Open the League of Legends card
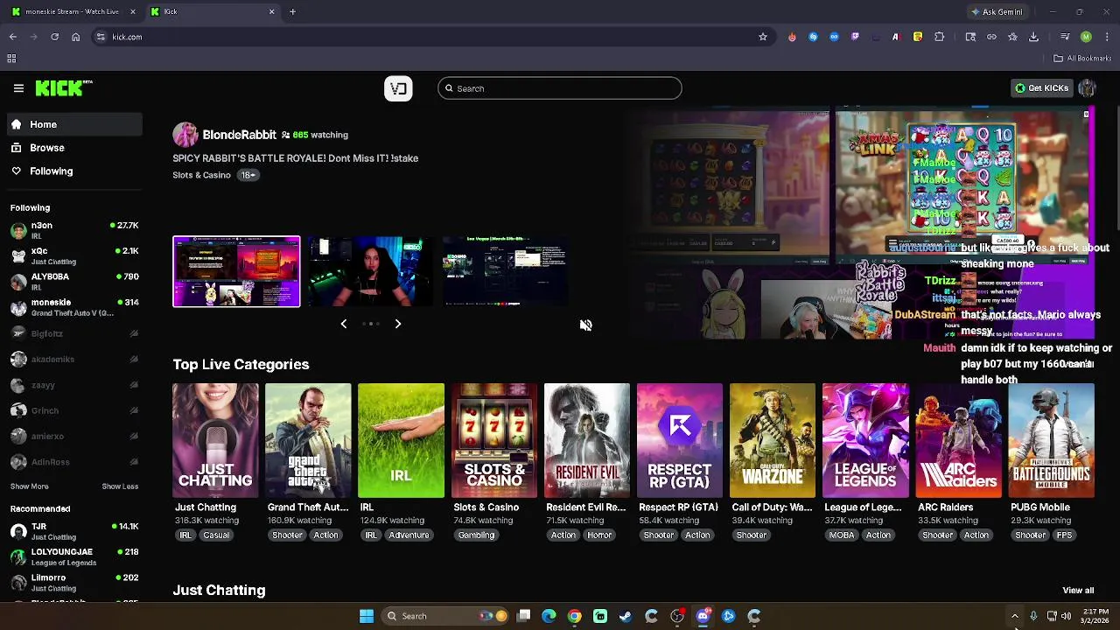1120x630 pixels. (865, 440)
